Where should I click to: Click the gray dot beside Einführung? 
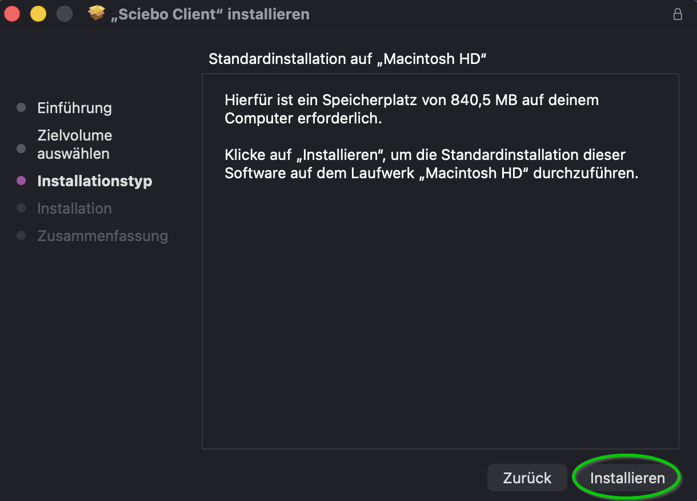[22, 107]
